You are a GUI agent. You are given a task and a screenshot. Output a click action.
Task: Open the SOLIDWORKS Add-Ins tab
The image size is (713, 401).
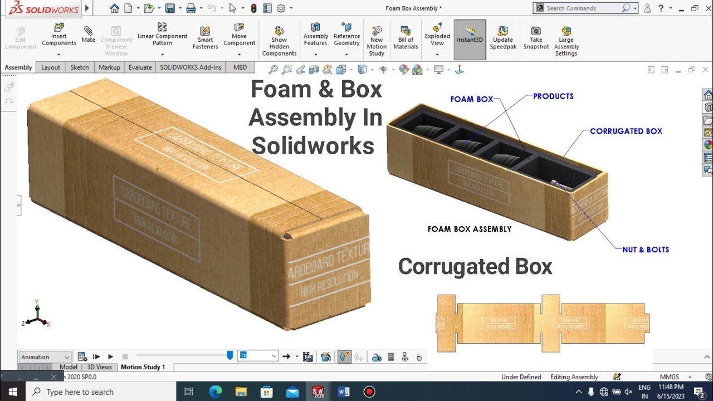(191, 67)
